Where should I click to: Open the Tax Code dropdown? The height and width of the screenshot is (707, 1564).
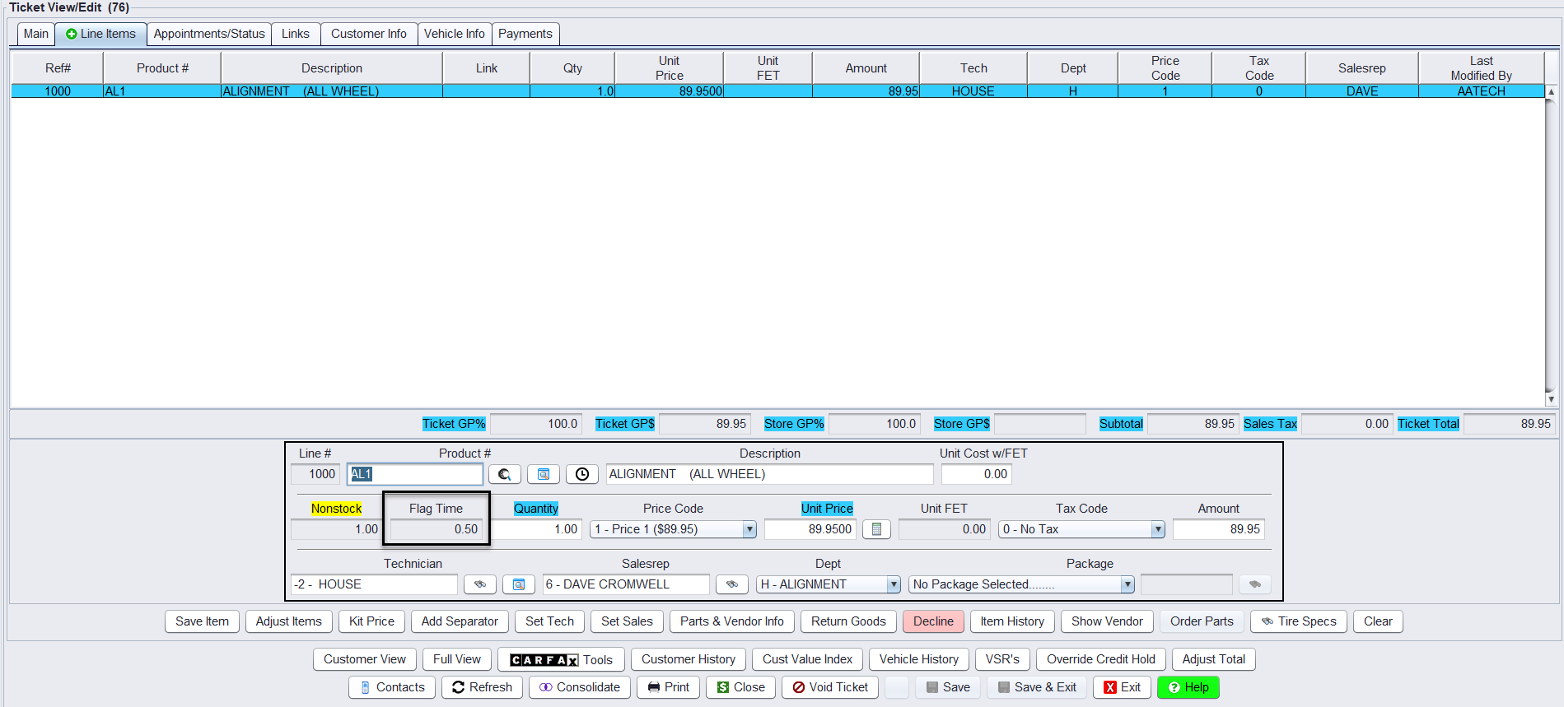point(1157,529)
